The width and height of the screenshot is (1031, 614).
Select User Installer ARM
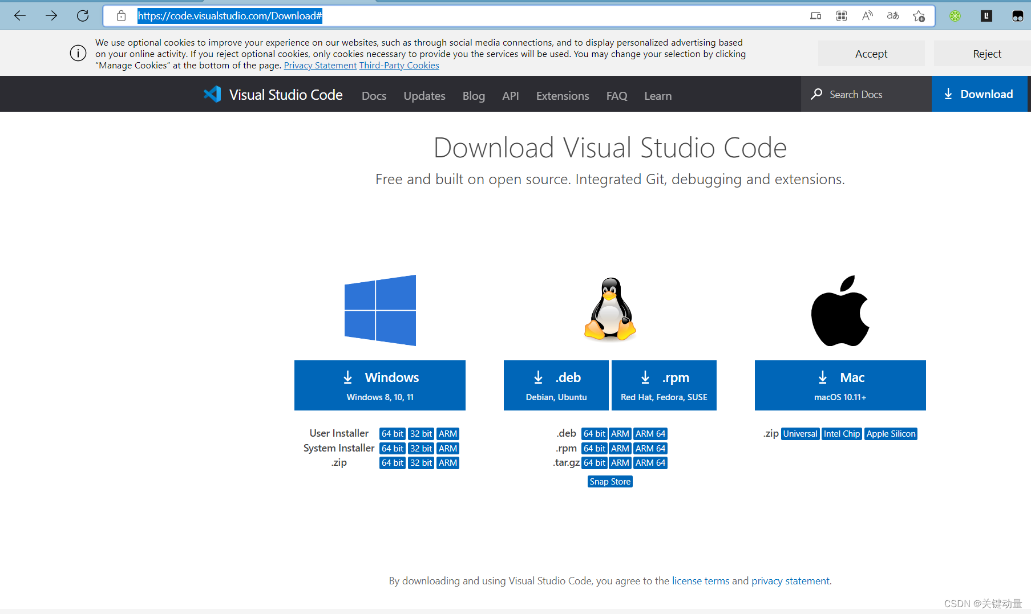click(448, 434)
